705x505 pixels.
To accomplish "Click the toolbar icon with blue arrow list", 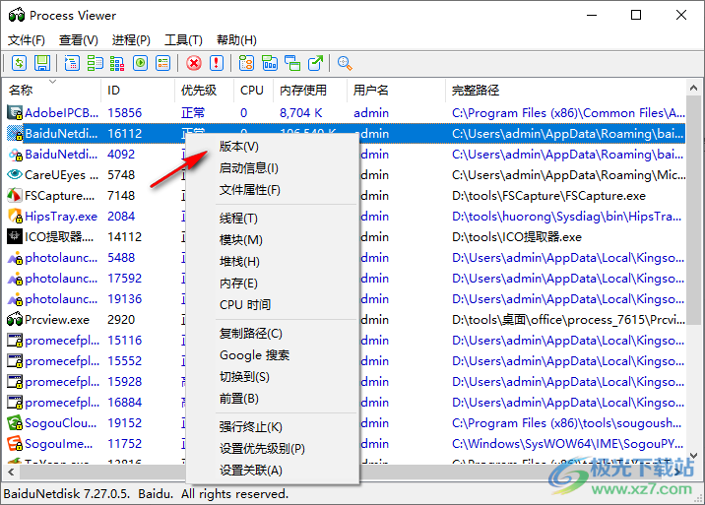I will point(72,63).
